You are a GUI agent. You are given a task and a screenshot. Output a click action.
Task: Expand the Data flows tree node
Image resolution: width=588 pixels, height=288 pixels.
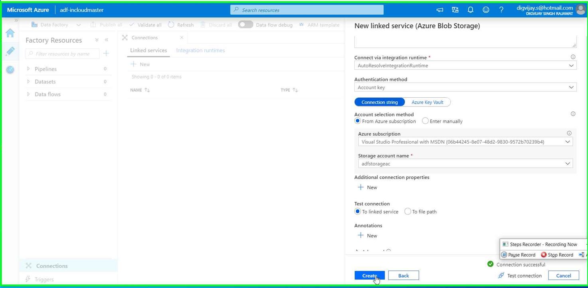tap(28, 94)
